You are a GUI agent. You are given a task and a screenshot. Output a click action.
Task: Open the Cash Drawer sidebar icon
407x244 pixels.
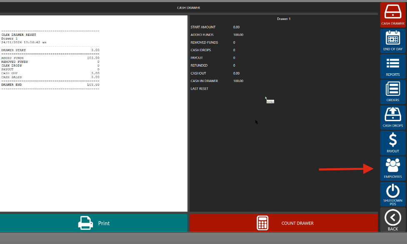click(x=393, y=12)
